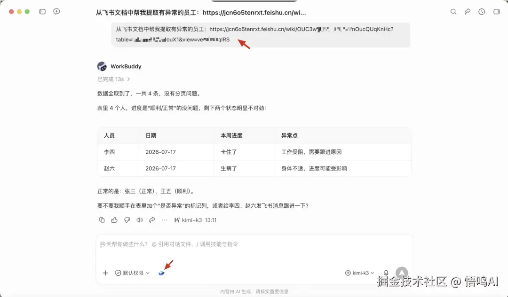Open the kimi-k3 model selector dropdown

(360, 273)
